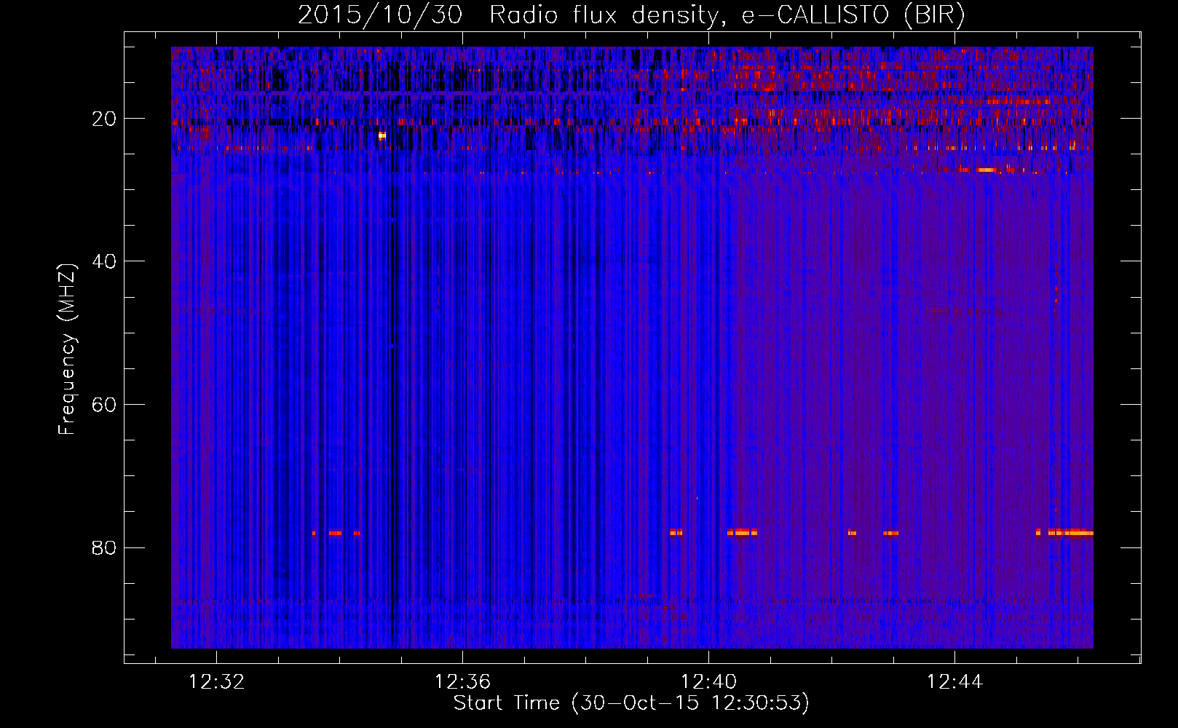Select the "Frequency (MHZ)" y-axis label
Image resolution: width=1178 pixels, height=728 pixels.
click(67, 349)
